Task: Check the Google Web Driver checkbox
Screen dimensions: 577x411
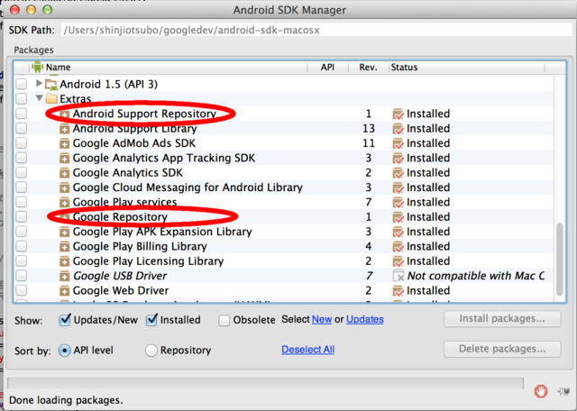Action: (x=22, y=290)
